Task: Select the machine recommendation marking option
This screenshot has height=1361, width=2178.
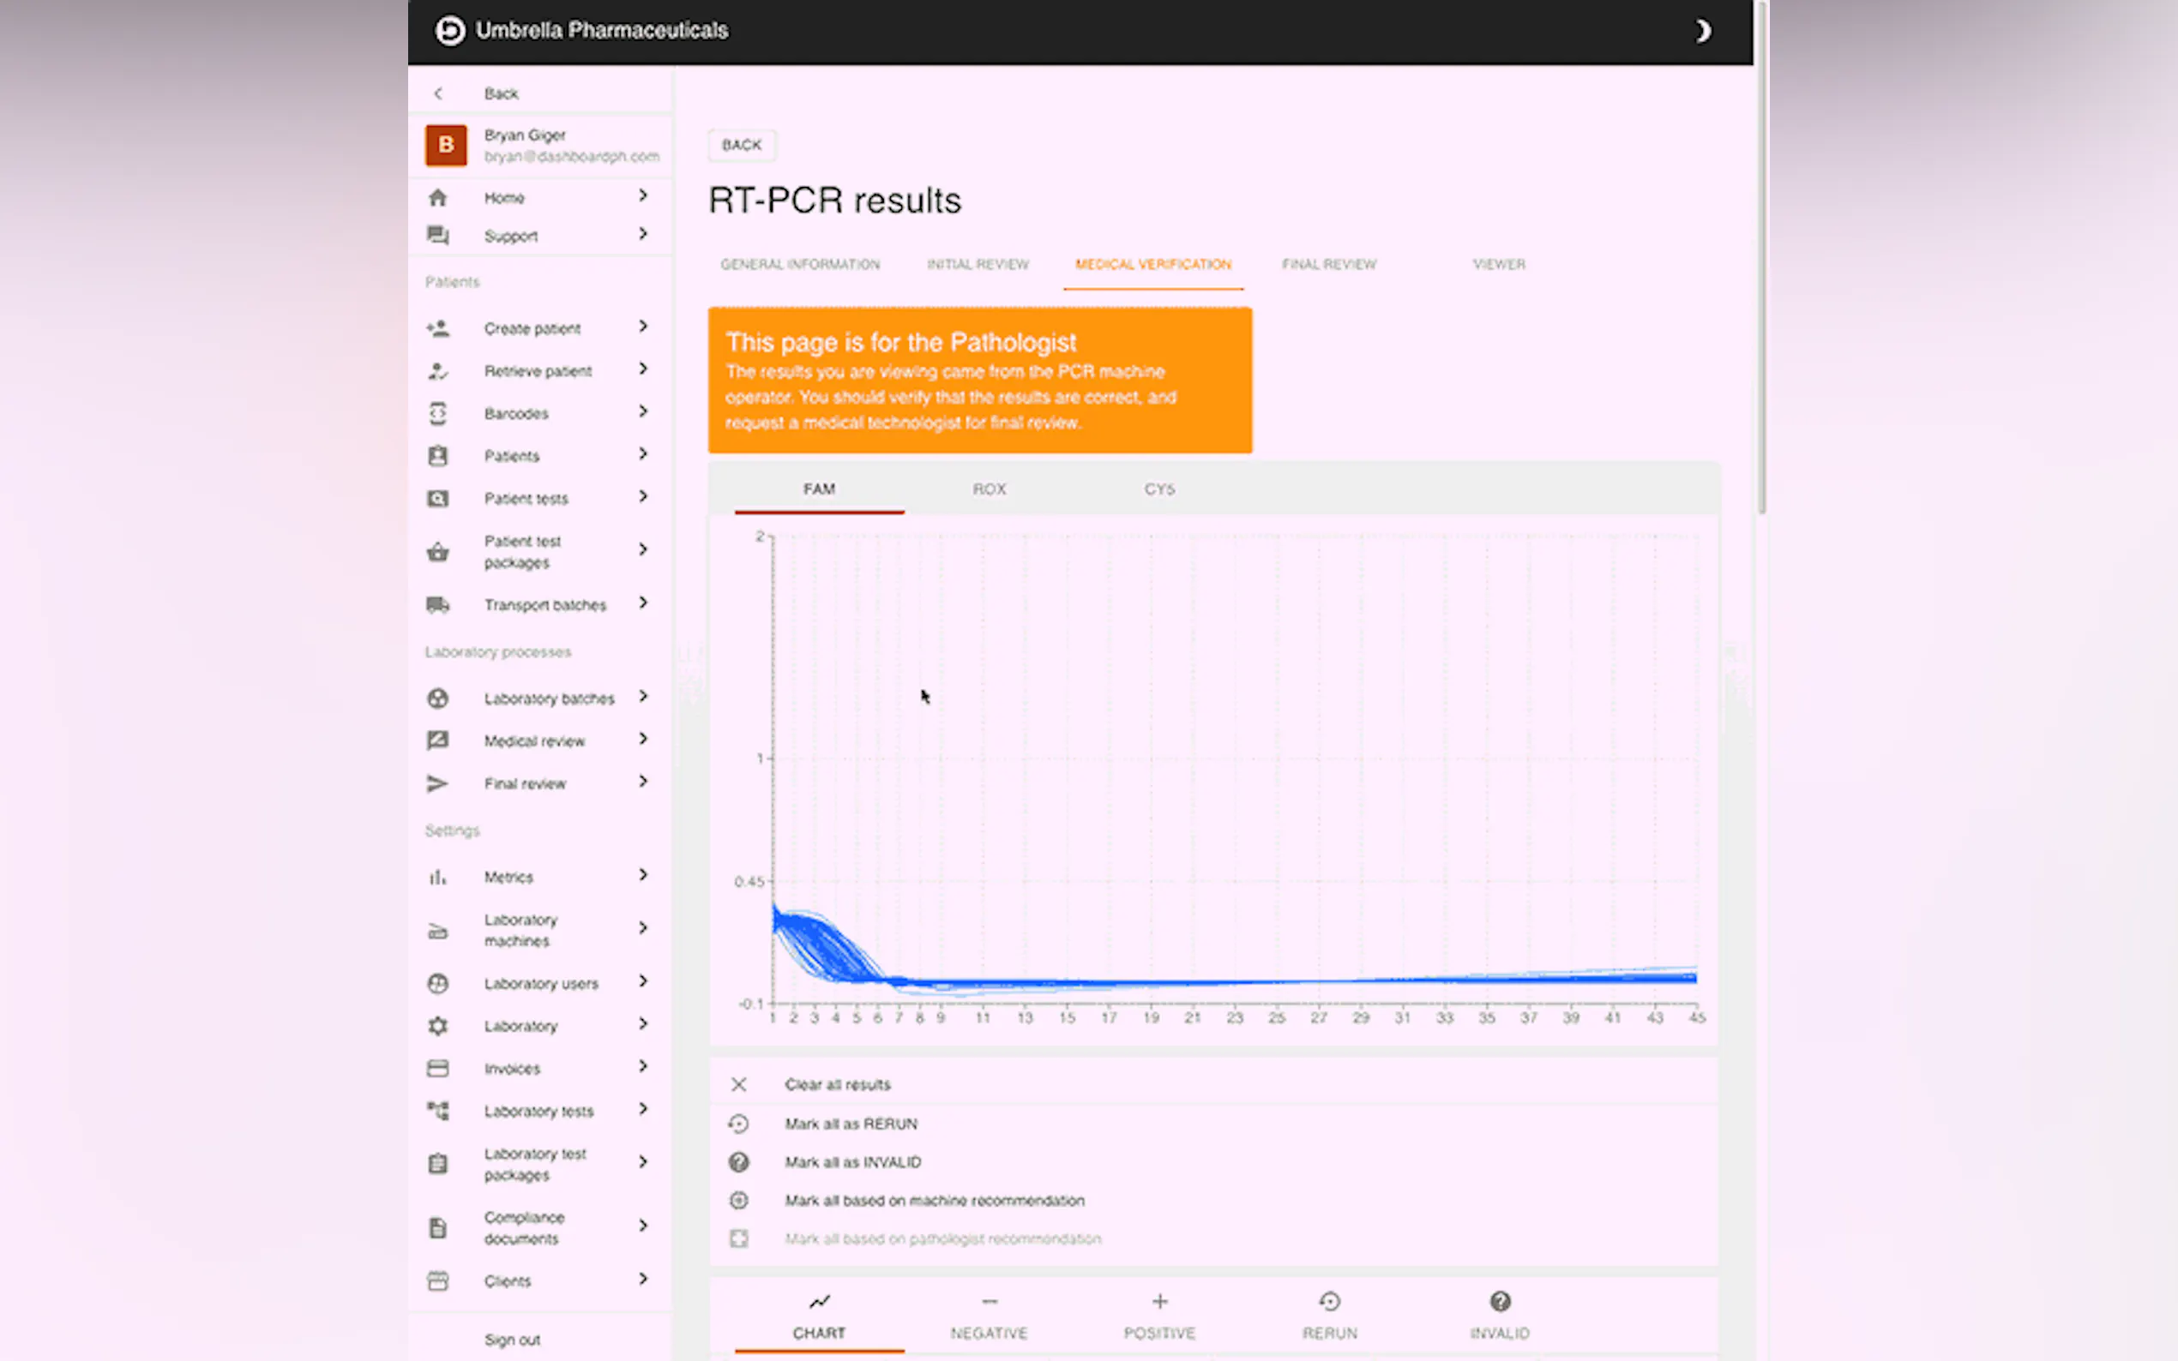Action: (934, 1201)
